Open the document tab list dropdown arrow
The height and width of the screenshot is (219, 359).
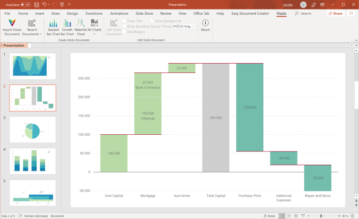pos(351,45)
